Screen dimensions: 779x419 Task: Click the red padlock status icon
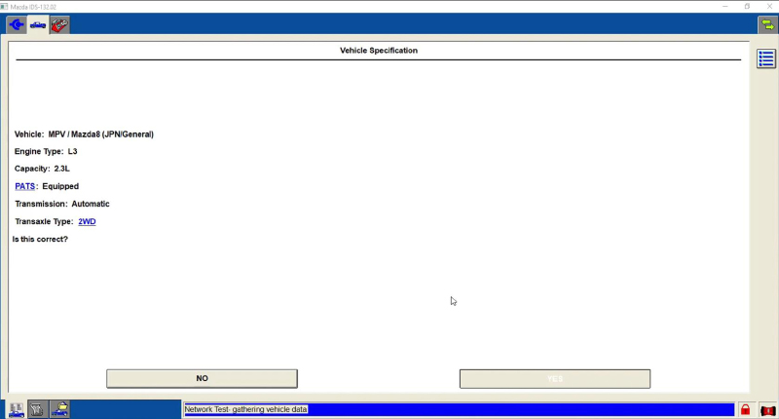pyautogui.click(x=745, y=410)
